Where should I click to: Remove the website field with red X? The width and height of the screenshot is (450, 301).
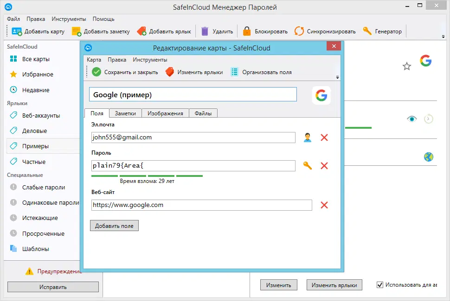tap(324, 205)
